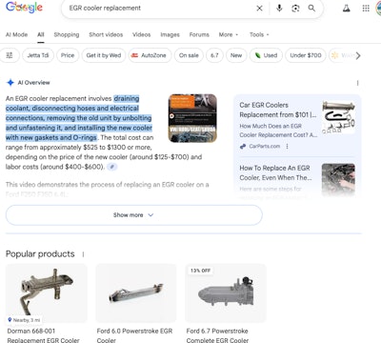Apply the Jetta Tdi filter chip
Image resolution: width=381 pixels, height=343 pixels.
(38, 55)
